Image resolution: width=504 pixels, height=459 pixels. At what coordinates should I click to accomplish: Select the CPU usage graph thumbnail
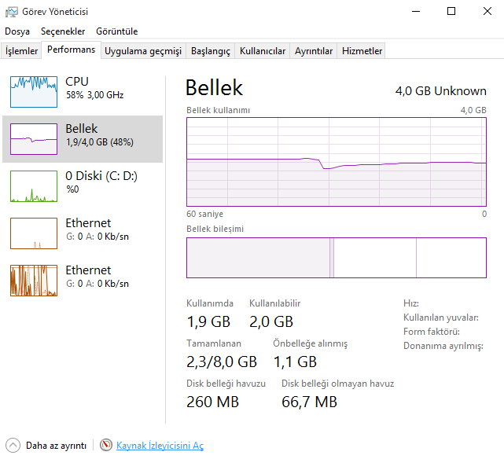click(x=34, y=92)
